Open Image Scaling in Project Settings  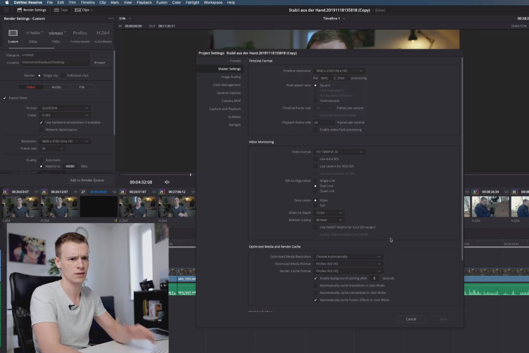coord(231,77)
